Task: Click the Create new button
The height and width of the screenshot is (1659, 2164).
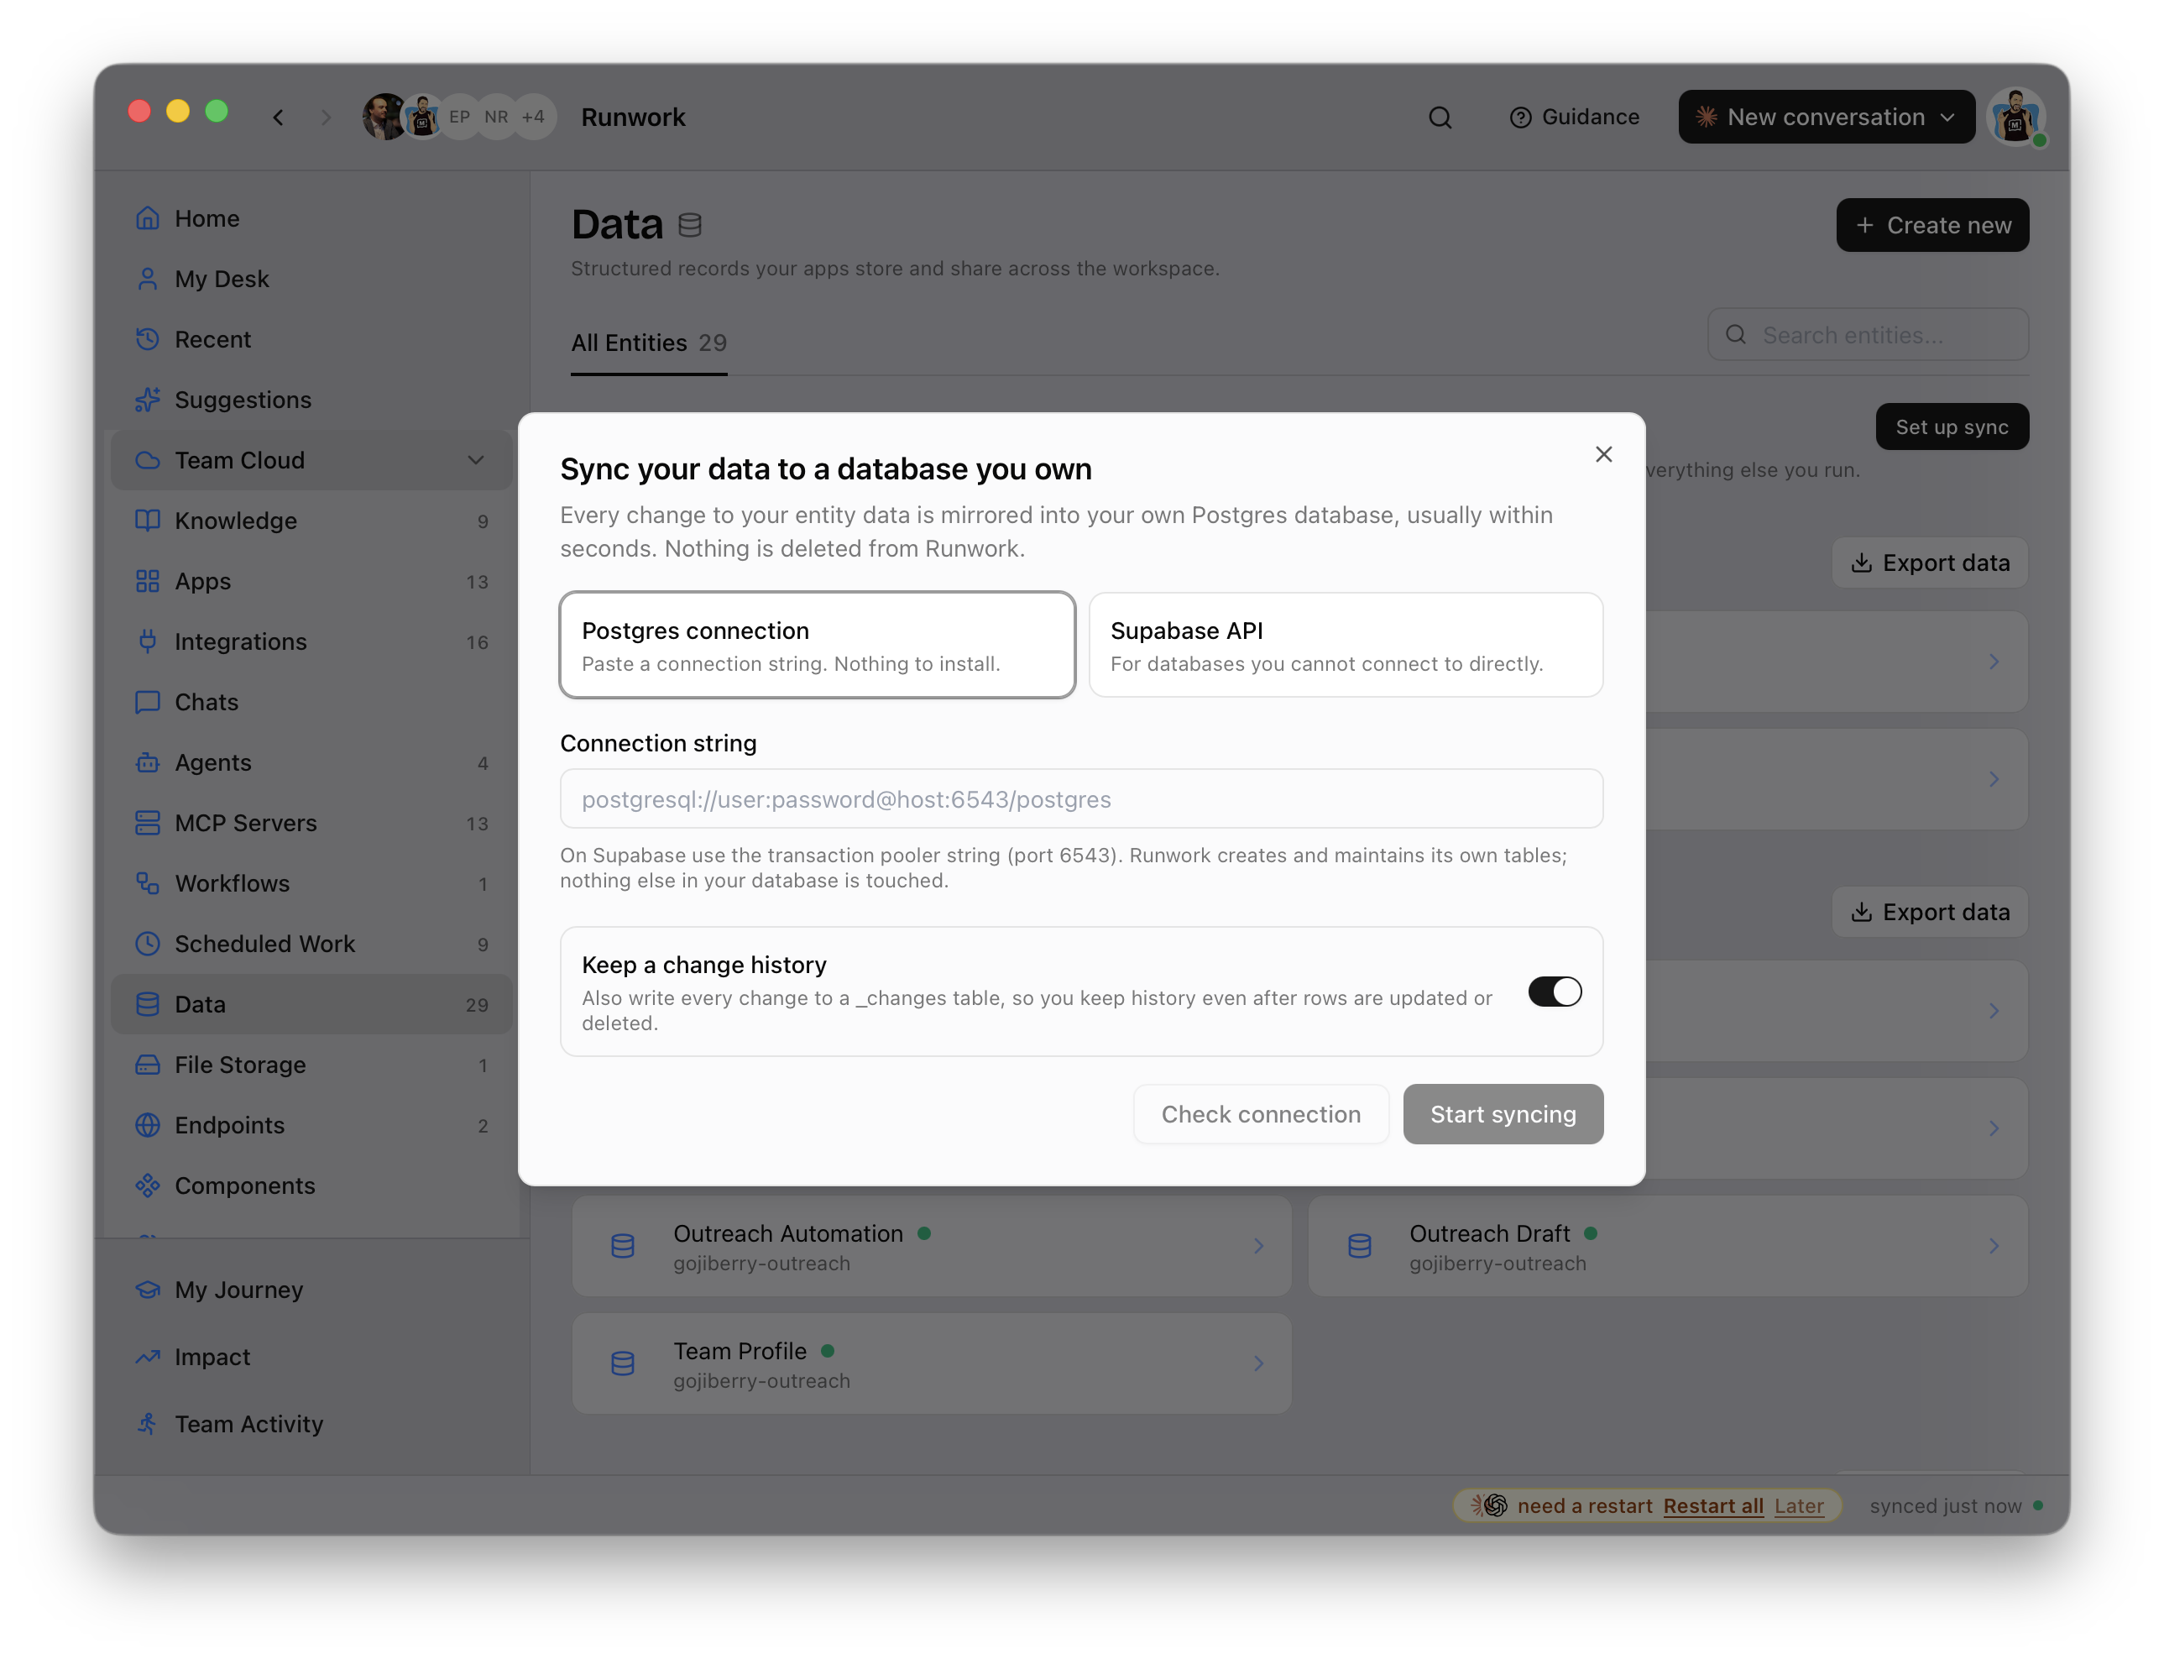Action: (x=1932, y=225)
